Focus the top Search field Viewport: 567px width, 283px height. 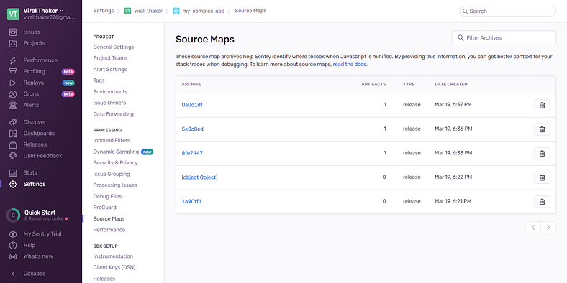click(507, 11)
